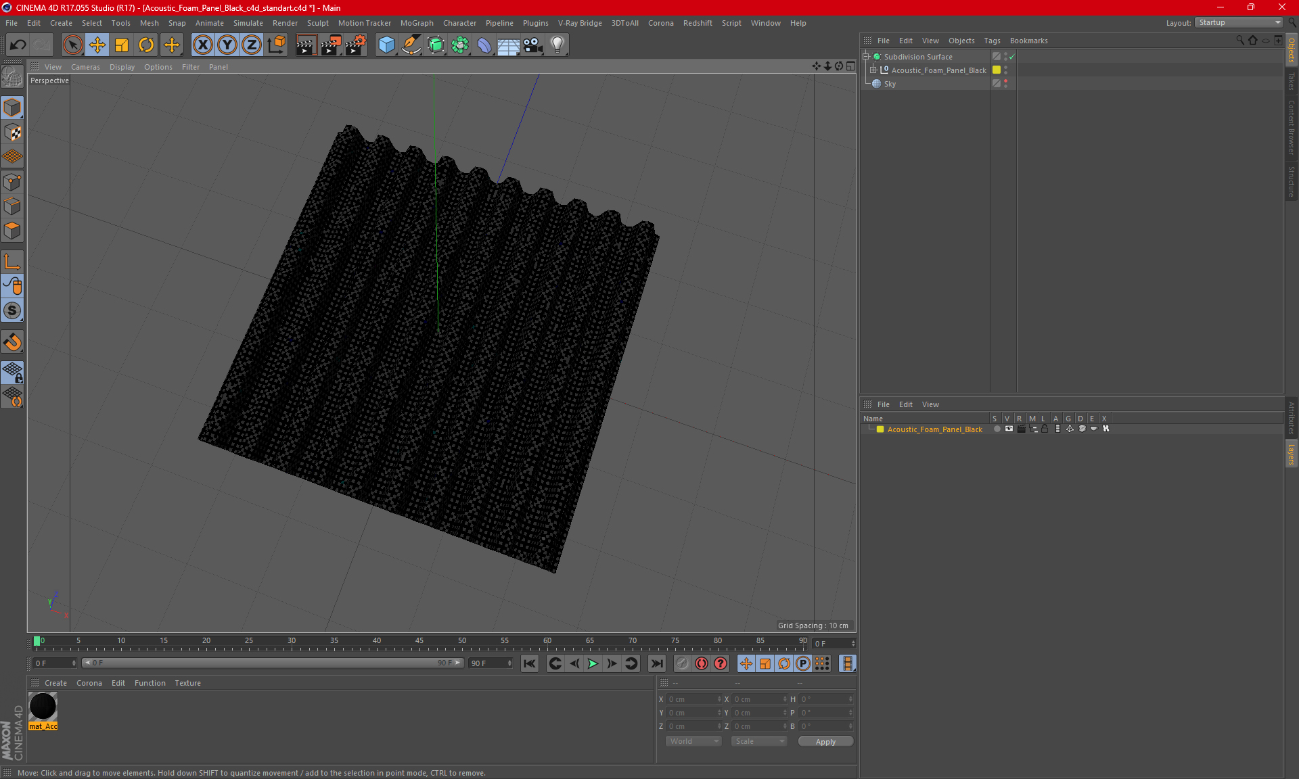Screen dimensions: 1299x779
Task: Click the timeline range slider bar
Action: pos(273,663)
